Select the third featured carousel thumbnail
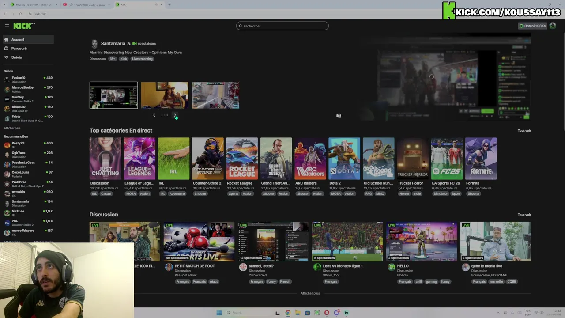This screenshot has width=565, height=318. [215, 95]
